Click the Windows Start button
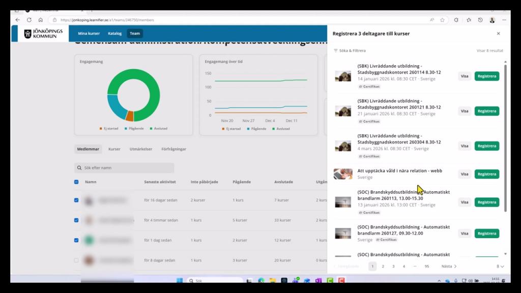Image resolution: width=521 pixels, height=293 pixels. point(179,280)
